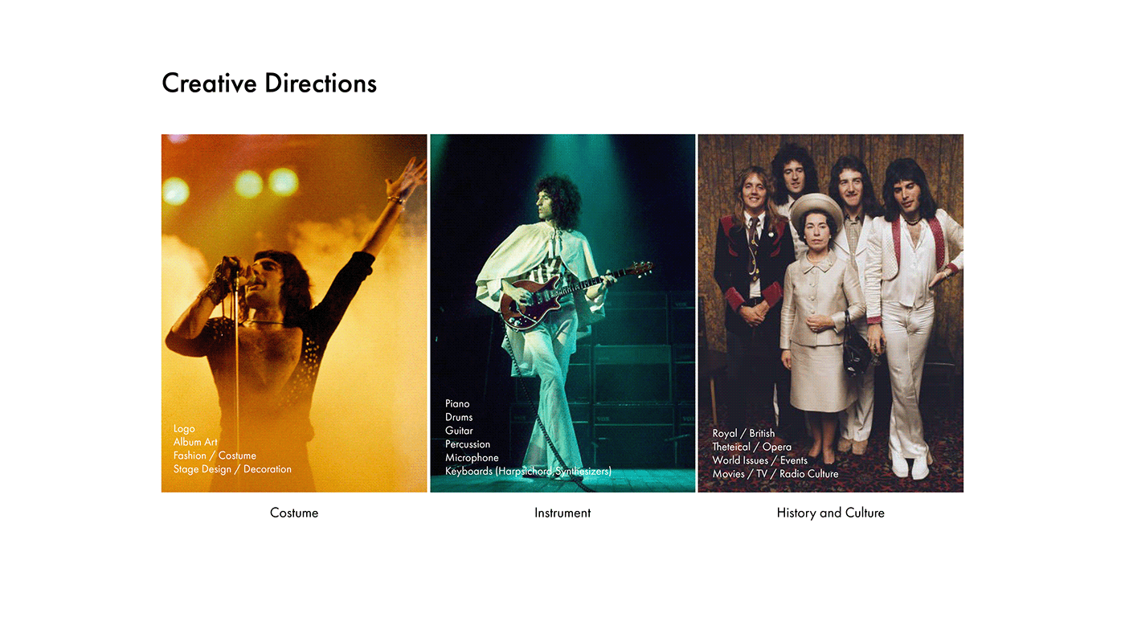The height and width of the screenshot is (617, 1125).
Task: Select the Logo text line
Action: [x=184, y=429]
